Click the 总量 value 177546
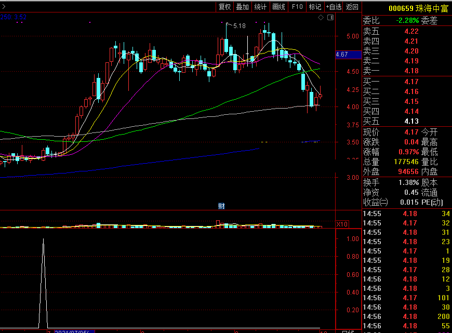Screen dimensions: 452x333 pos(406,162)
